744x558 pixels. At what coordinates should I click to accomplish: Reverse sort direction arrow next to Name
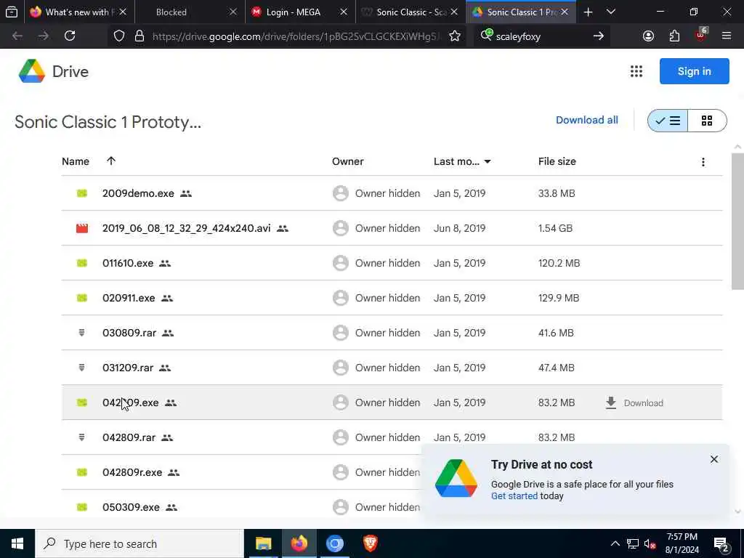point(111,161)
